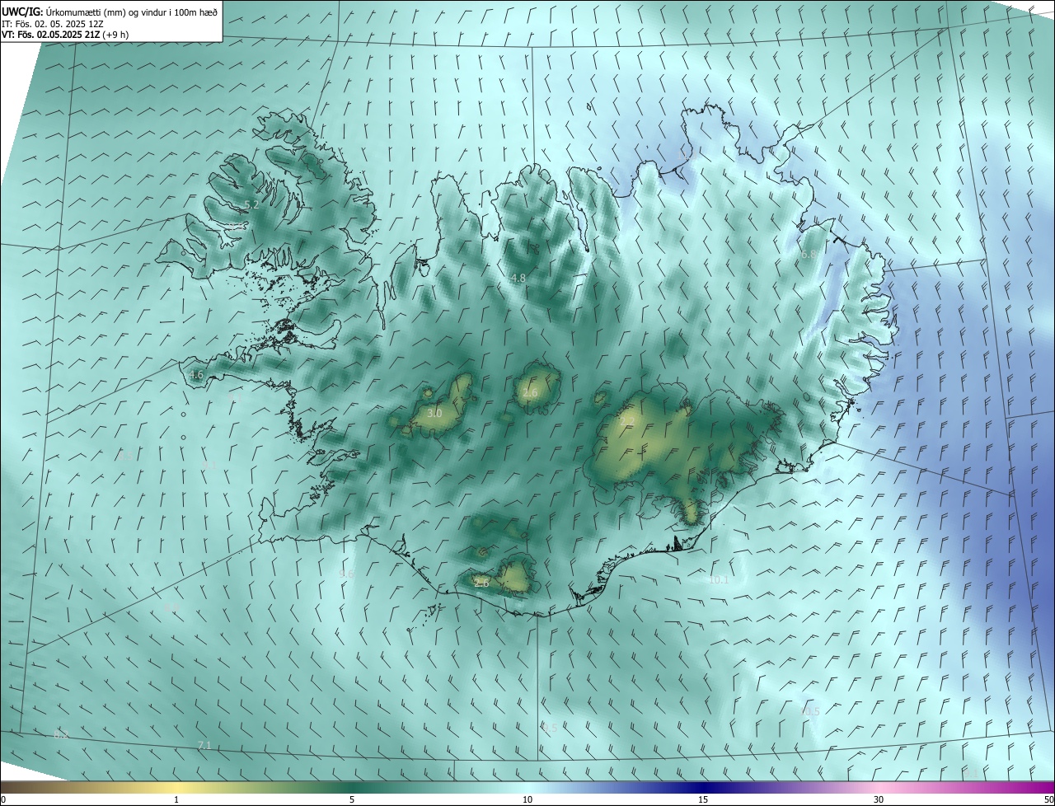The width and height of the screenshot is (1055, 806).
Task: Click the 15 tick on the color scale
Action: point(703,799)
